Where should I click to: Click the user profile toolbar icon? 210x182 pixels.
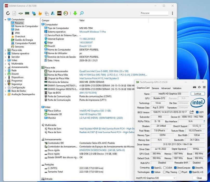(53, 13)
